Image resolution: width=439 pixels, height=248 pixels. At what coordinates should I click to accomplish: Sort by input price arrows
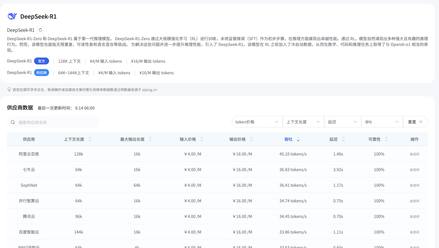click(202, 139)
